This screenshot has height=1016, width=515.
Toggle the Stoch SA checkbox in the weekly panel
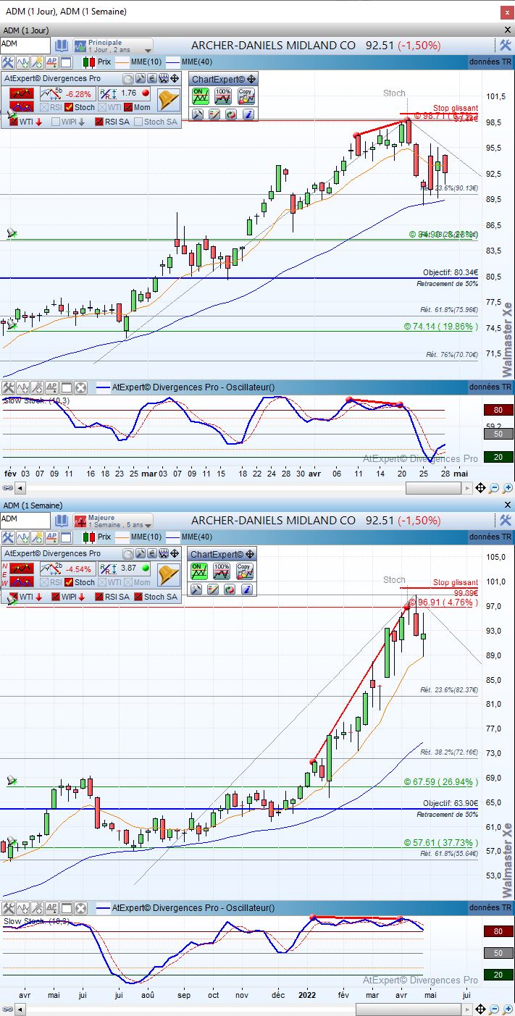(x=138, y=597)
